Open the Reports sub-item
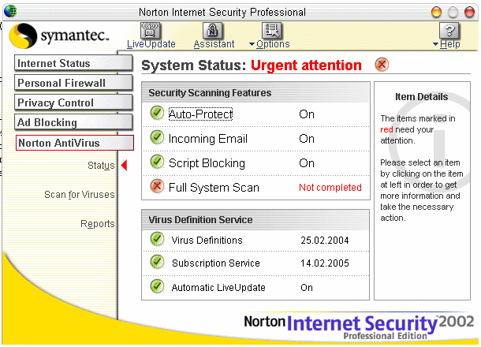Screen dimensions: 481x347 coord(98,224)
